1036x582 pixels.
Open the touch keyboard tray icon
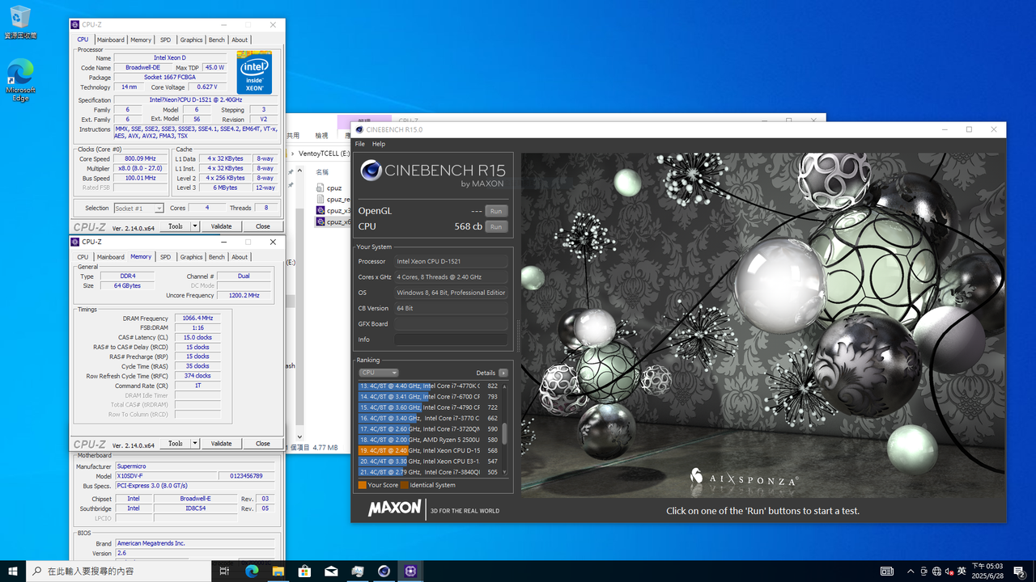click(x=887, y=571)
